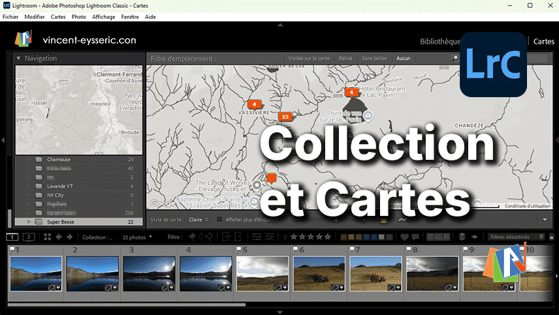Open the Fenêtre menu
Screen dimensions: 559x315
[130, 17]
